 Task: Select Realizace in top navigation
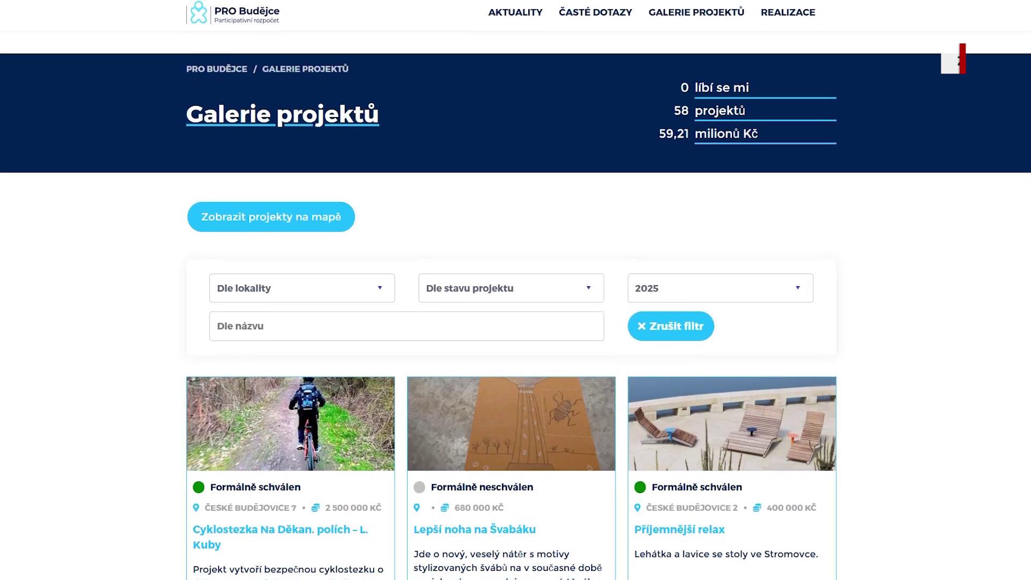788,12
